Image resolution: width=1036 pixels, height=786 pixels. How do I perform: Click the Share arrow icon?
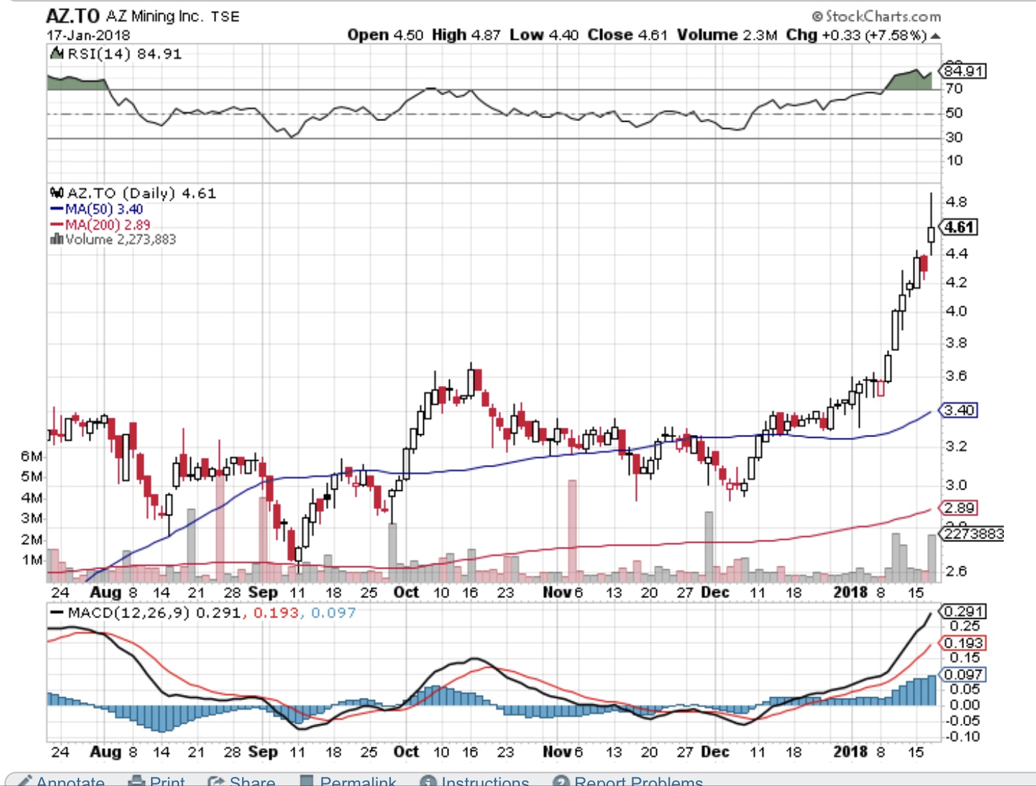215,780
